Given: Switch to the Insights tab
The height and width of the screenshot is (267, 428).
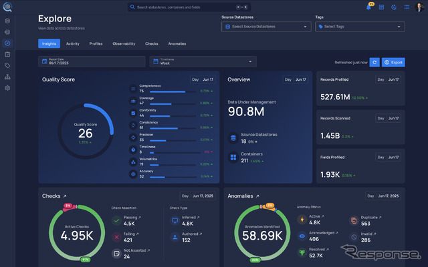Looking at the screenshot, I should [x=49, y=43].
